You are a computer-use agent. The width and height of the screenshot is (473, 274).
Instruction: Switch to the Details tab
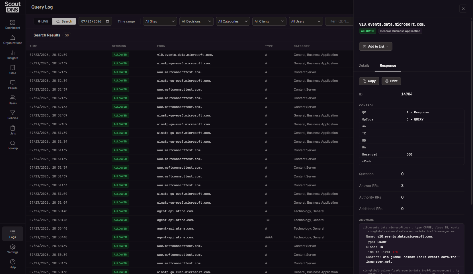(364, 66)
